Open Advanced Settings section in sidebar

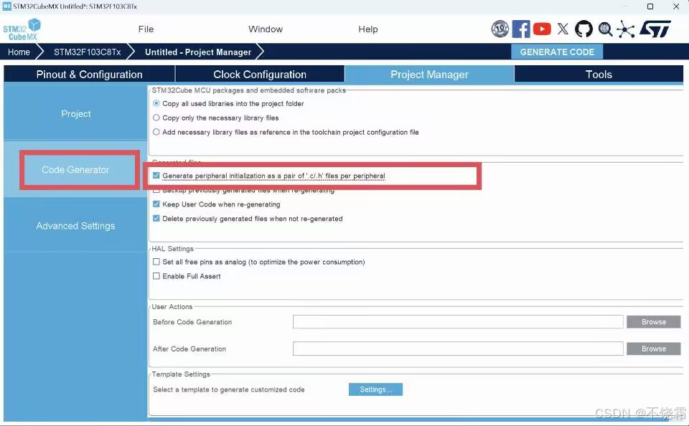click(x=75, y=226)
